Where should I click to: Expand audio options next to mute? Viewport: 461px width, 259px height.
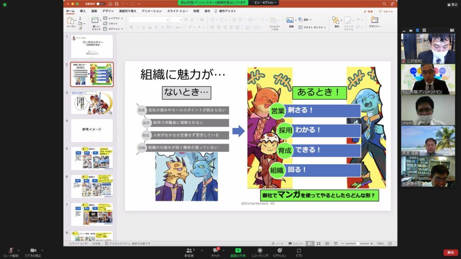pyautogui.click(x=19, y=250)
